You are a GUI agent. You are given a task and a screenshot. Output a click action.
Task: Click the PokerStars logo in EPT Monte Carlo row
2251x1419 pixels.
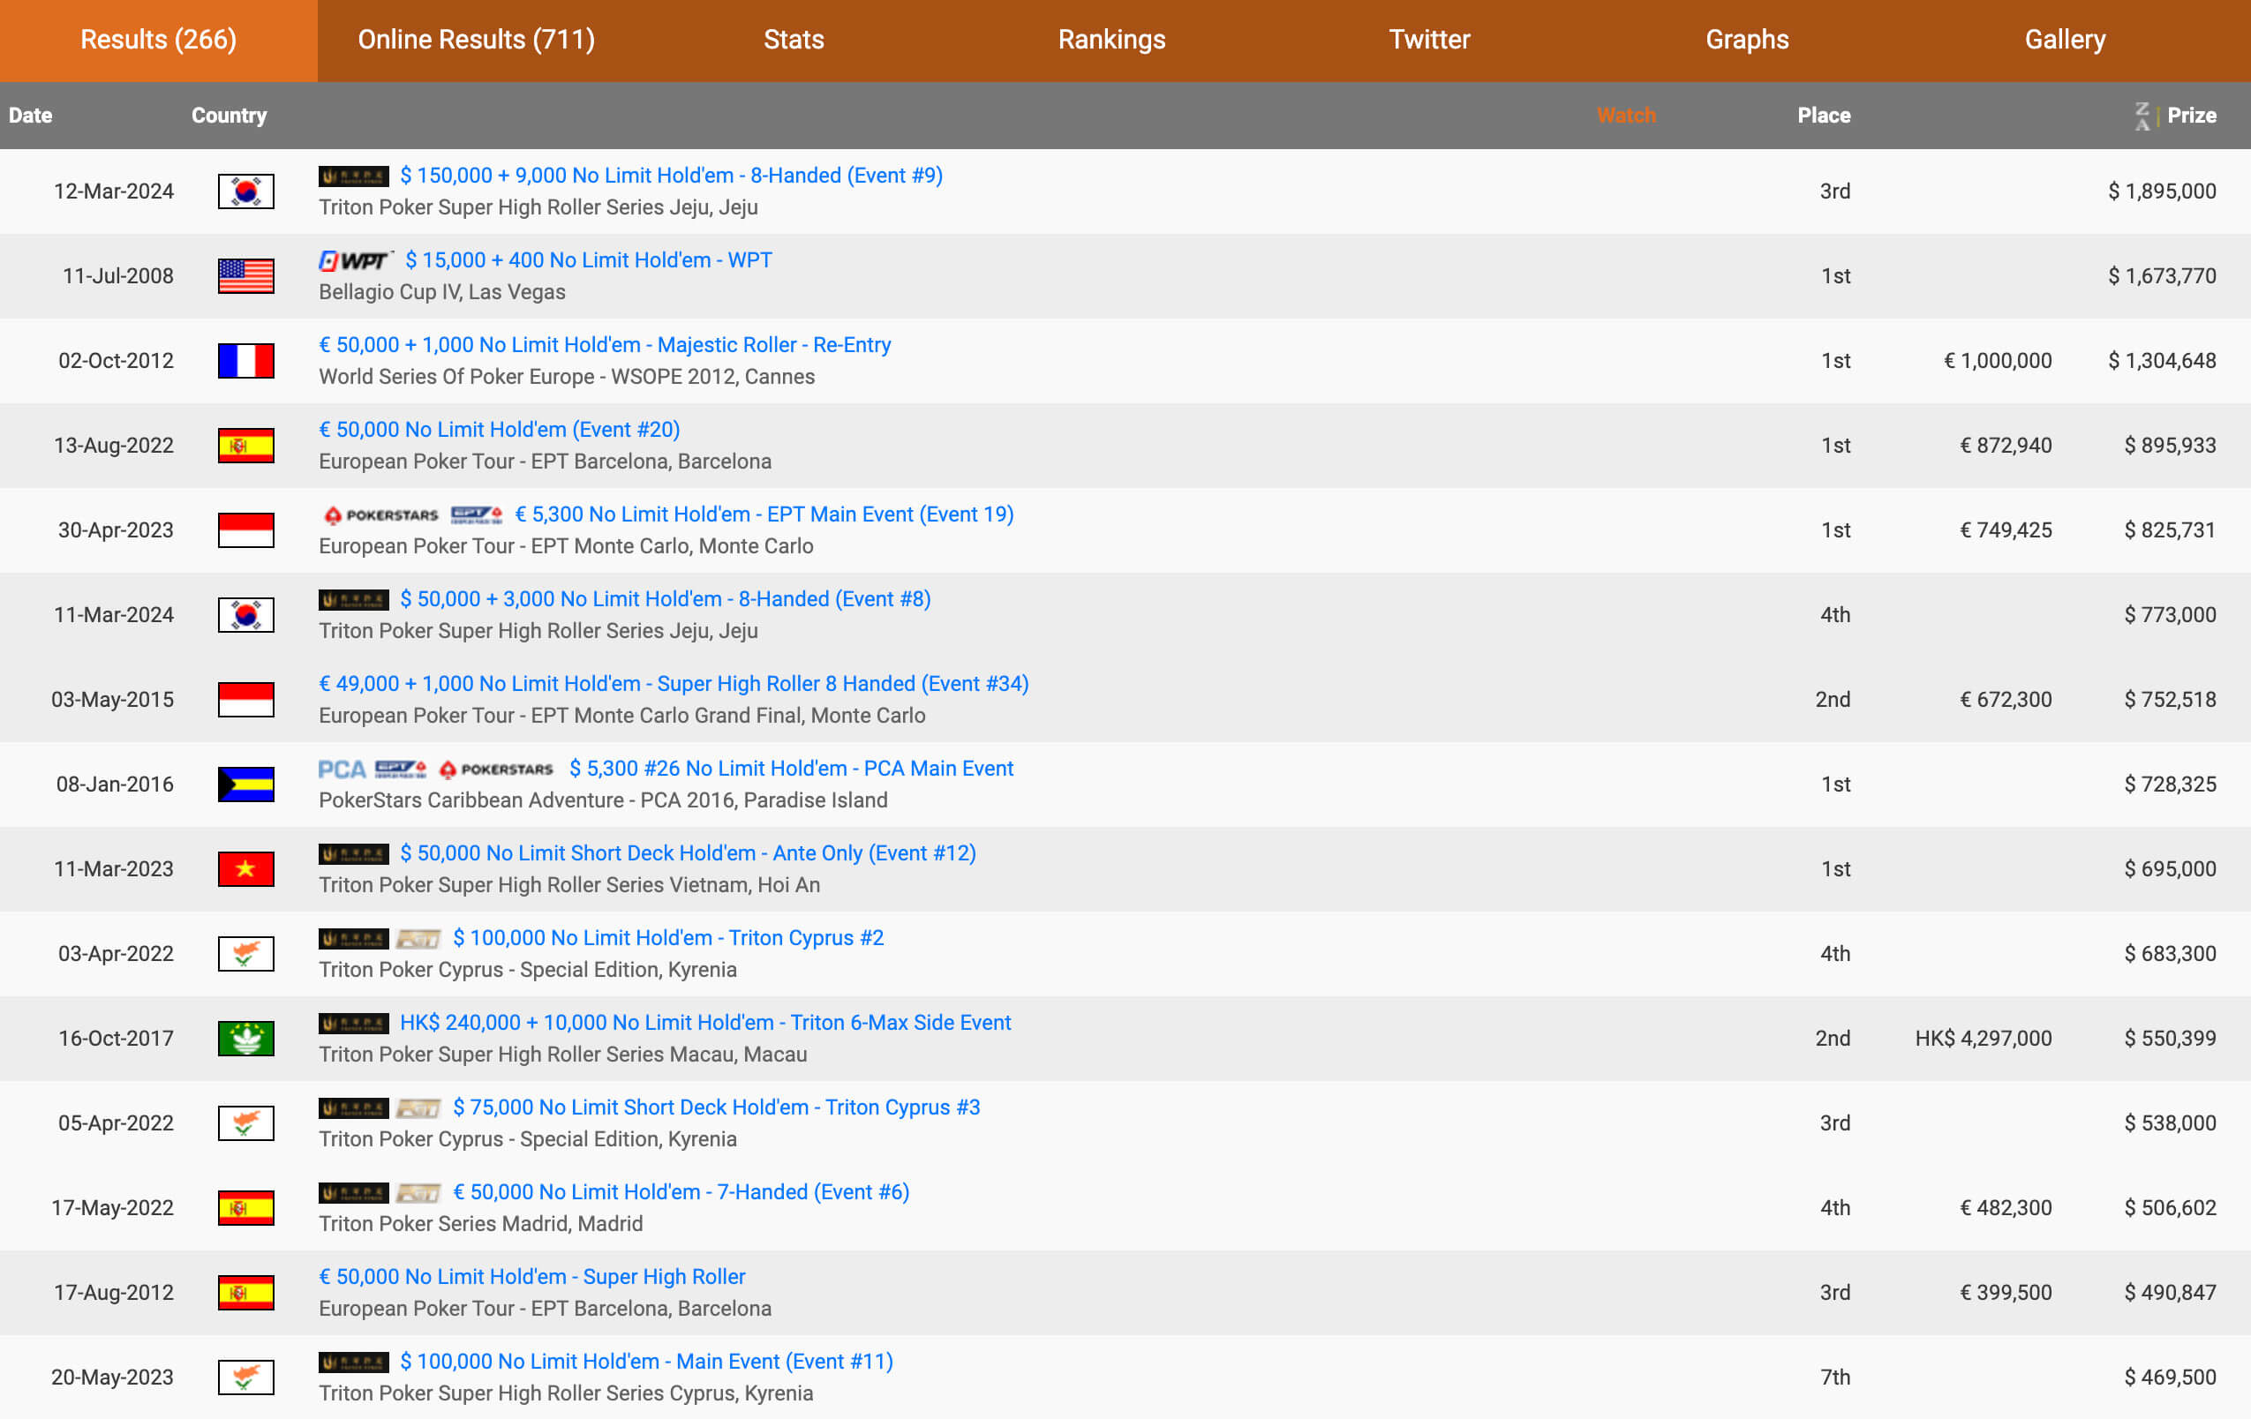click(380, 515)
